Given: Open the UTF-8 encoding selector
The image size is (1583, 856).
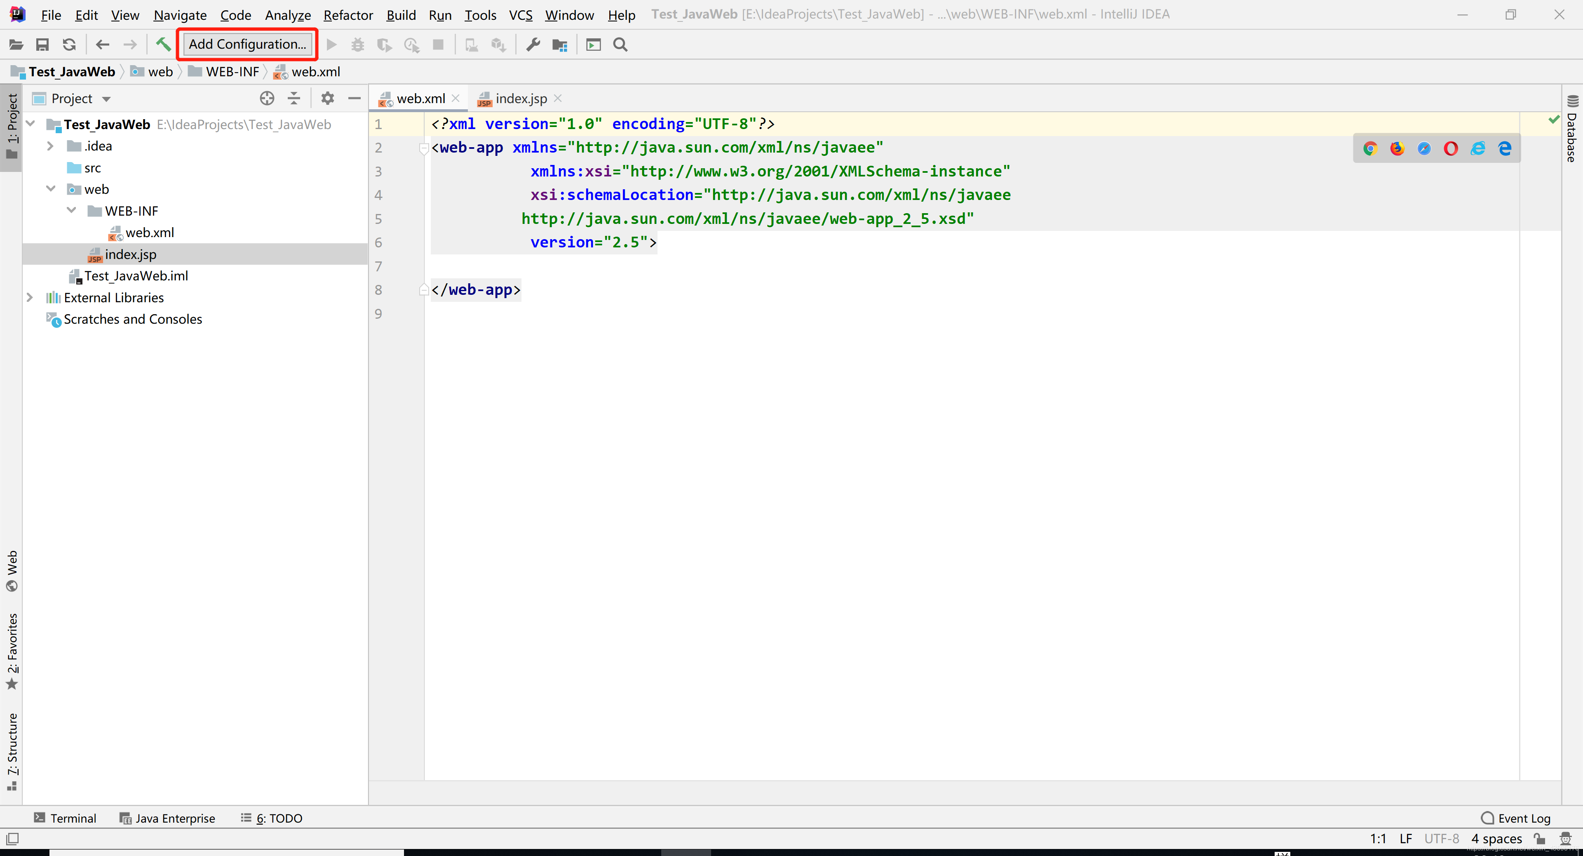Looking at the screenshot, I should (x=1441, y=839).
